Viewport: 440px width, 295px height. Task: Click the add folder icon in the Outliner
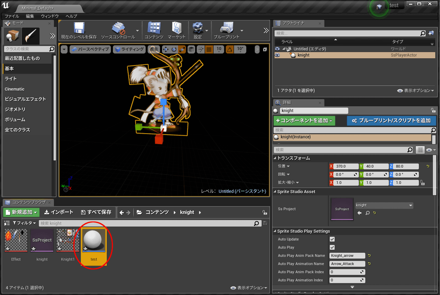(431, 33)
